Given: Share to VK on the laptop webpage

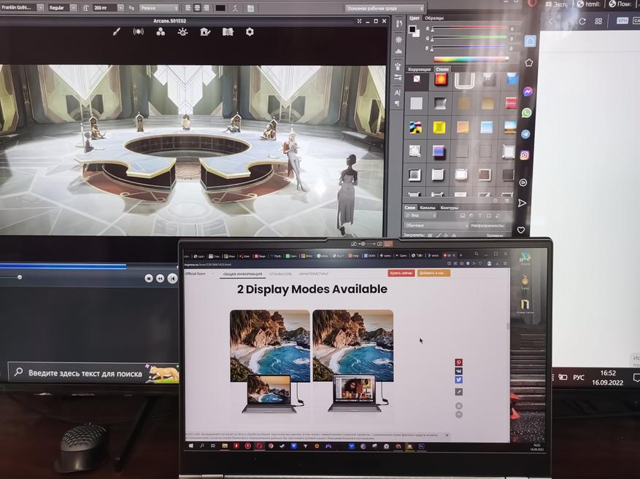Looking at the screenshot, I should [459, 371].
